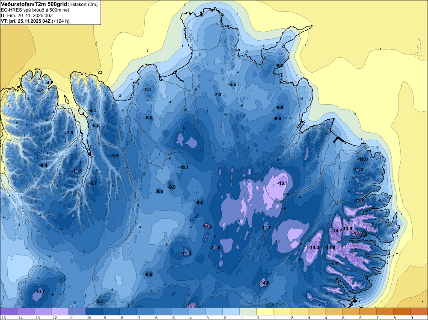Click the valid time 'VT: þri. 25.11.2025 04Z'
This screenshot has height=320, width=428.
click(25, 21)
